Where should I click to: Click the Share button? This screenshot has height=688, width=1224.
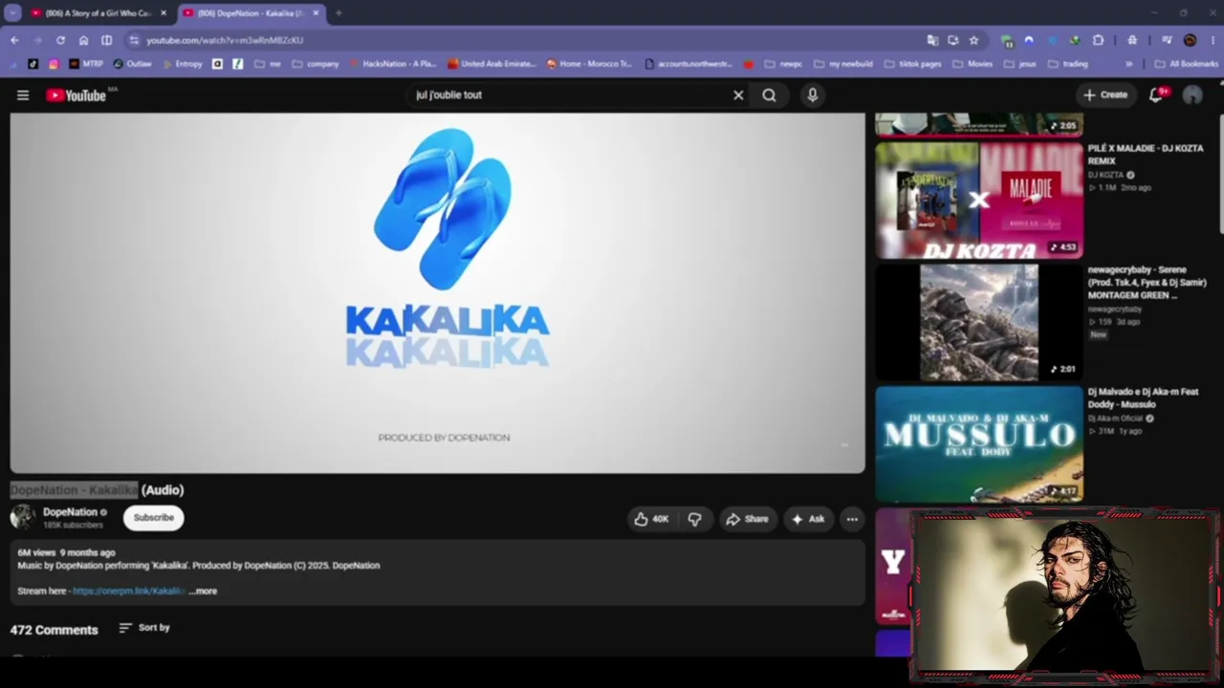747,519
